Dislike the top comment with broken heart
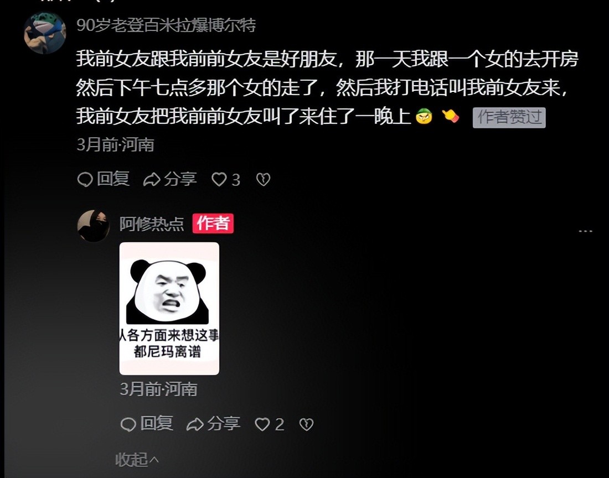Image resolution: width=609 pixels, height=478 pixels. pos(264,180)
